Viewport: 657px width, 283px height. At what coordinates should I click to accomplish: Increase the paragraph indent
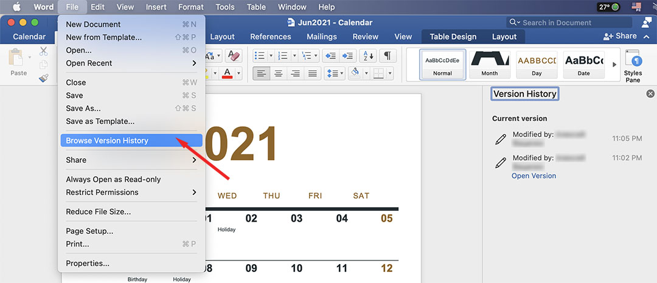[x=347, y=56]
